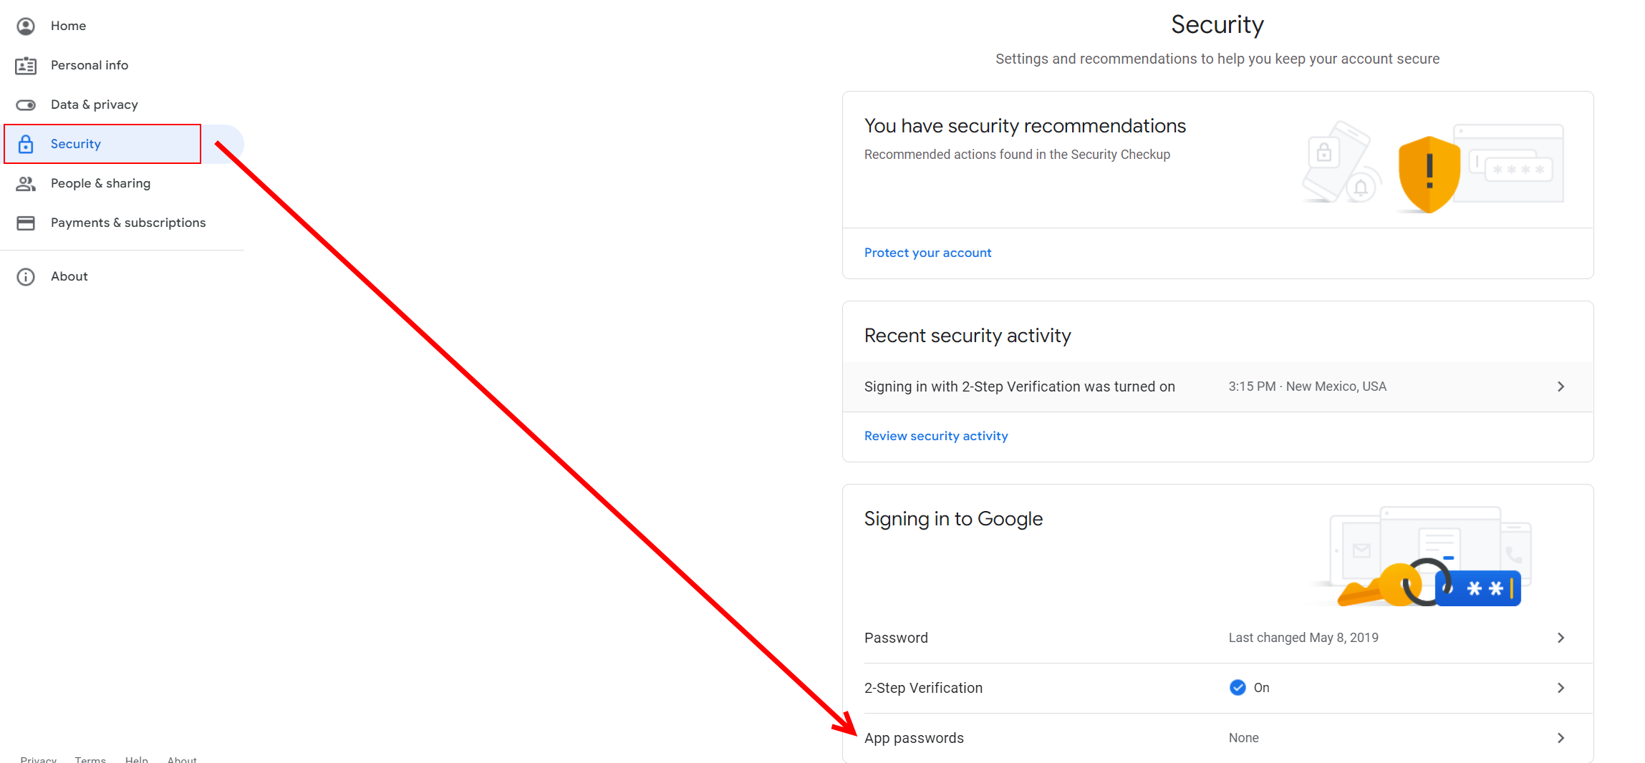Open Home via the profile circle icon
Screen dimensions: 1645x763
(26, 26)
